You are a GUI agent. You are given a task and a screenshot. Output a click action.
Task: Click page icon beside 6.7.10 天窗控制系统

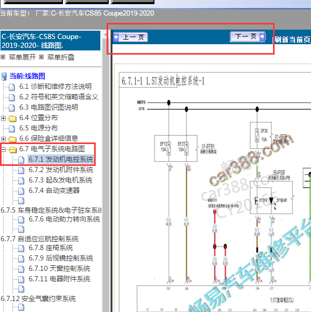pyautogui.click(x=21, y=269)
